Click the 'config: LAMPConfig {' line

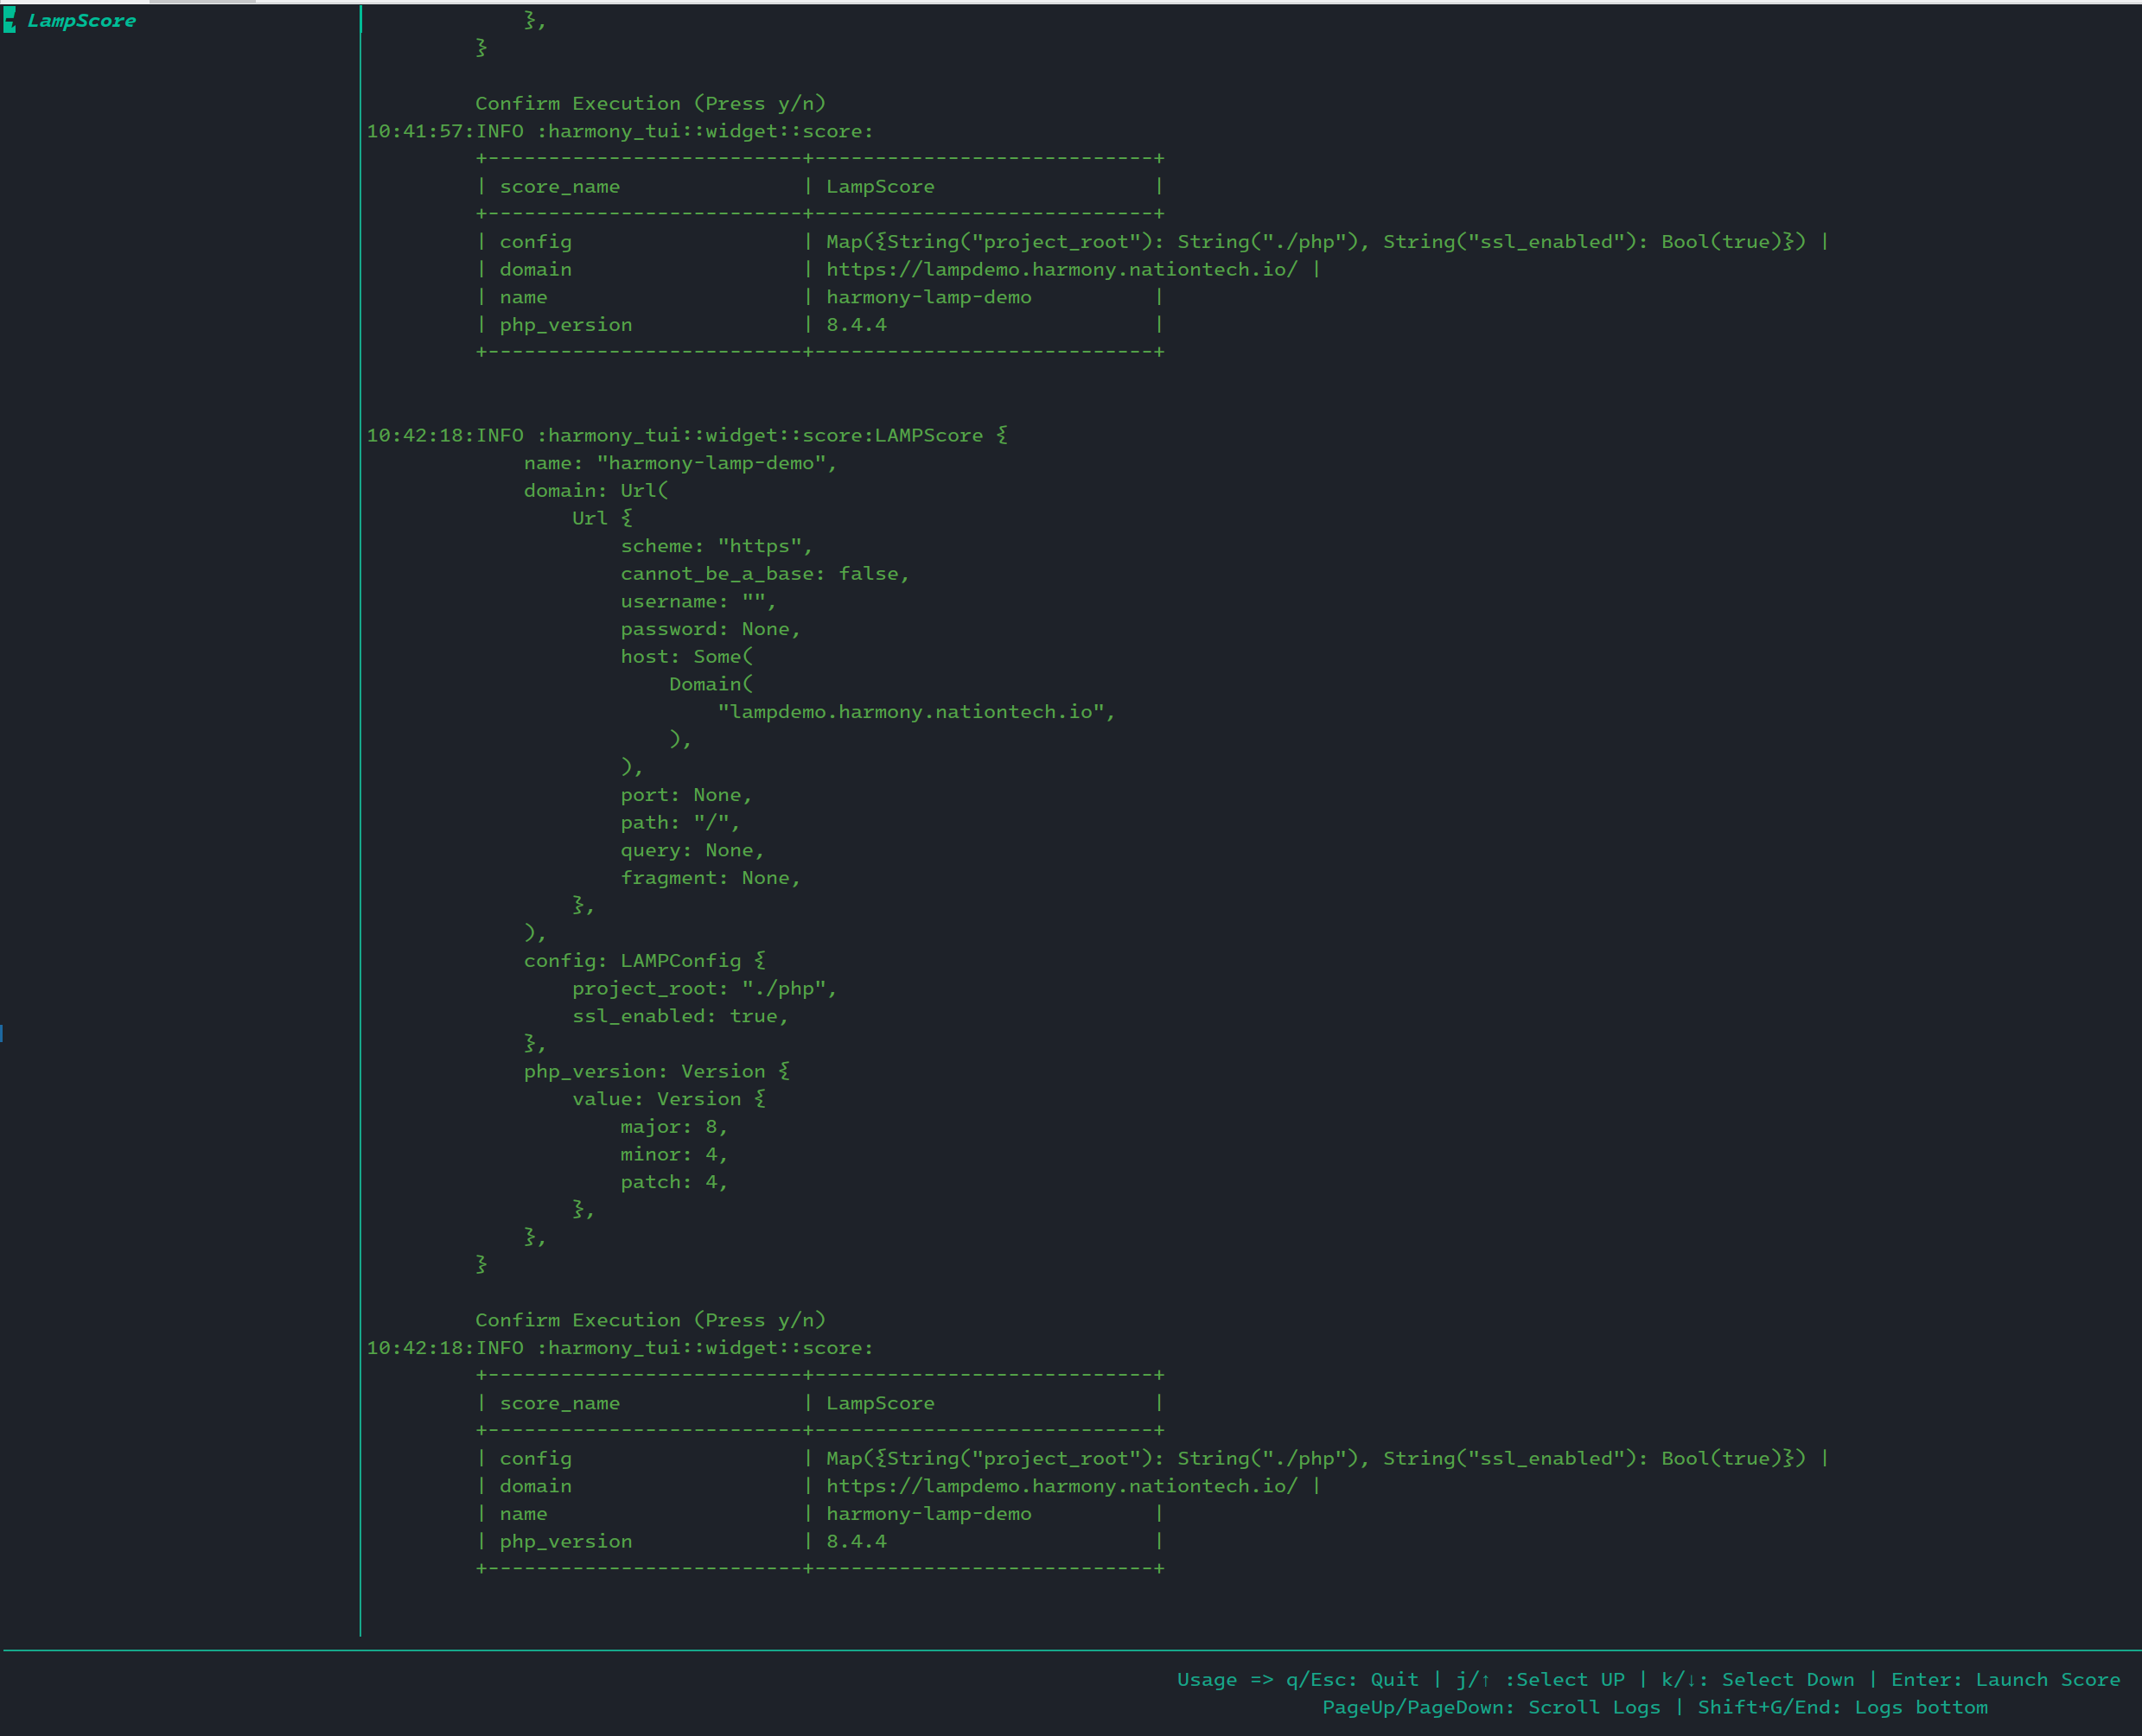tap(644, 961)
